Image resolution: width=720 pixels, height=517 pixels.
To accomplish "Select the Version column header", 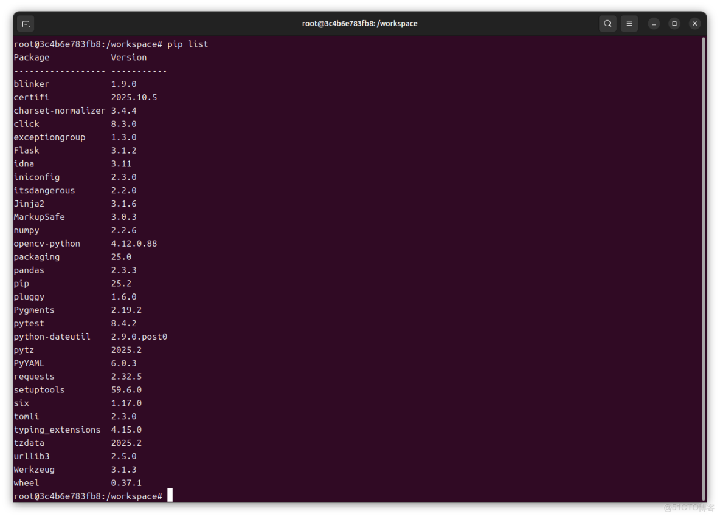I will point(128,57).
